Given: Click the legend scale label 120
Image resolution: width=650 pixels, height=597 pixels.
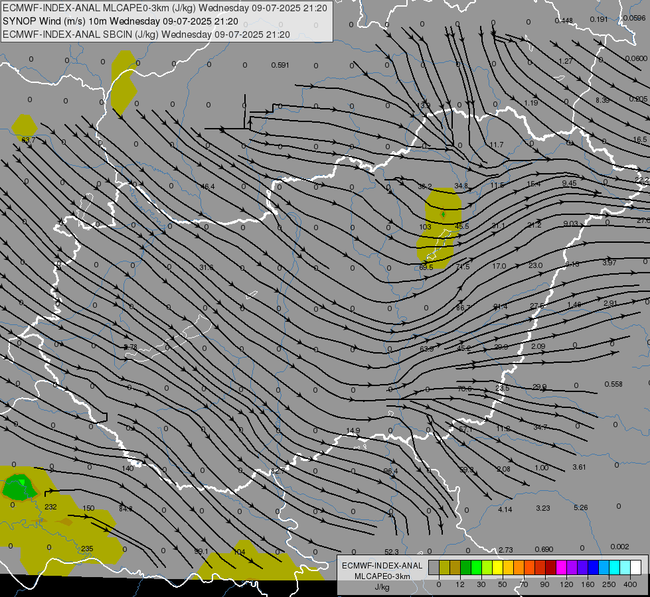Looking at the screenshot, I should [566, 584].
